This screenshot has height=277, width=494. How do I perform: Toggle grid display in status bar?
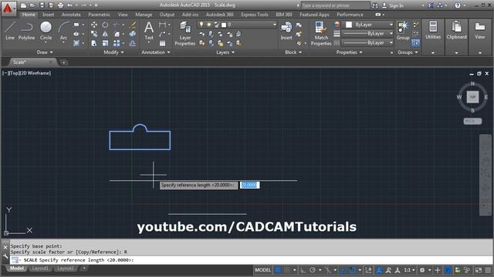(278, 270)
